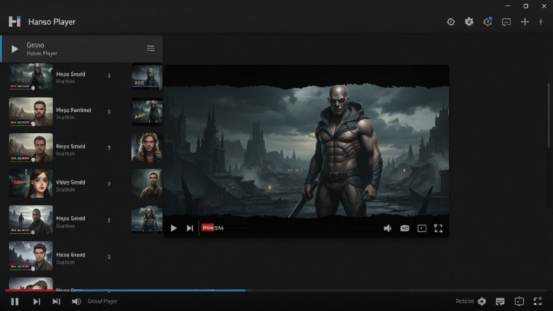This screenshot has height=311, width=553.
Task: Click the Hinya Grndd title text
Action: click(x=71, y=219)
